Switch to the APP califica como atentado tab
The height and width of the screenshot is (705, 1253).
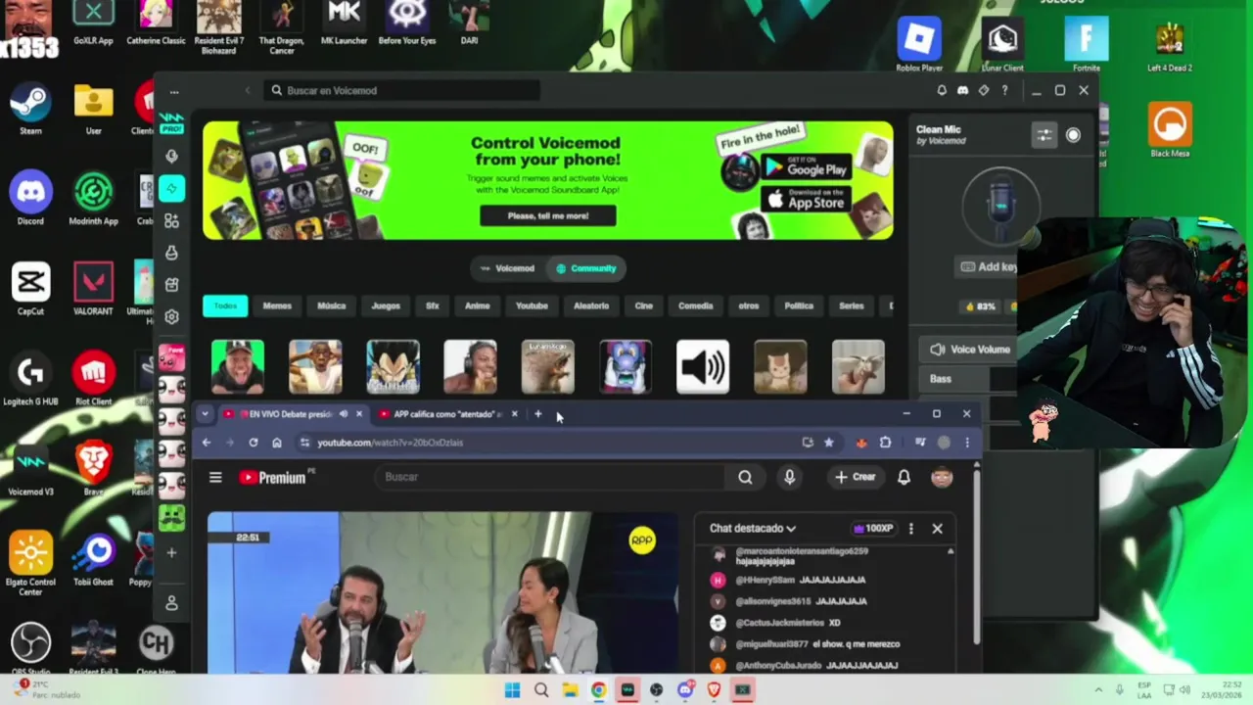[x=446, y=414]
